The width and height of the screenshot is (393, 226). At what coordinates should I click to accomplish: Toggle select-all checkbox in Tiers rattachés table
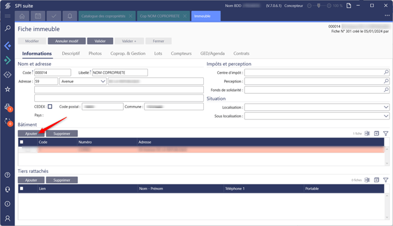[22, 188]
